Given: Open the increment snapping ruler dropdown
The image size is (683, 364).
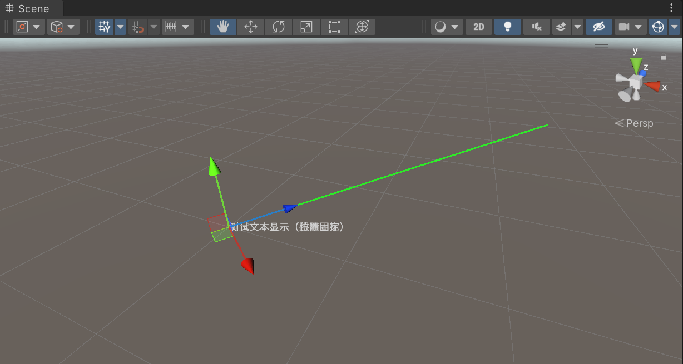Looking at the screenshot, I should click(178, 27).
